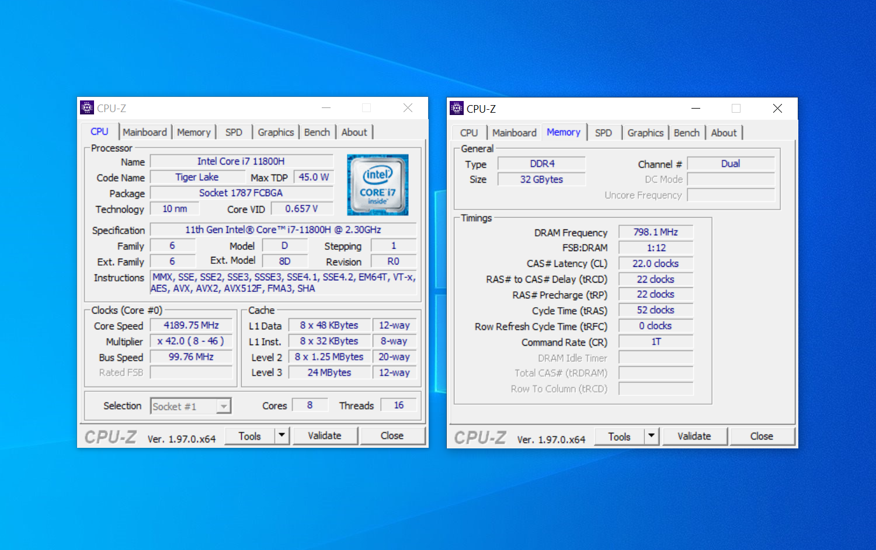Click Validate button in right window
Image resolution: width=876 pixels, height=550 pixels.
694,436
